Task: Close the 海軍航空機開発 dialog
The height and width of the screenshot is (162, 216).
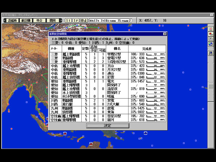Action: (x=165, y=33)
